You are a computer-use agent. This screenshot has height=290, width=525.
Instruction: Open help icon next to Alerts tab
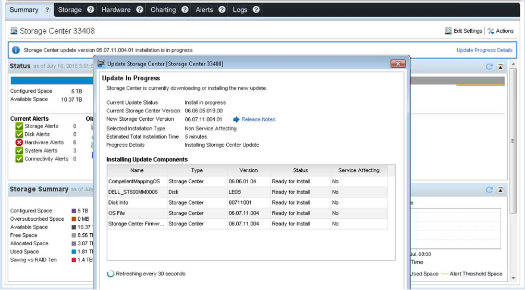tap(222, 10)
